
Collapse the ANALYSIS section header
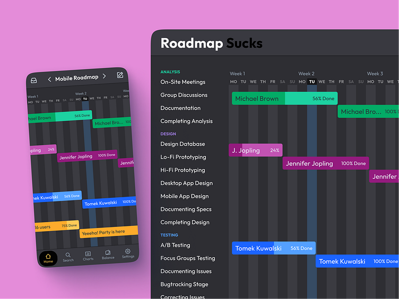click(170, 72)
